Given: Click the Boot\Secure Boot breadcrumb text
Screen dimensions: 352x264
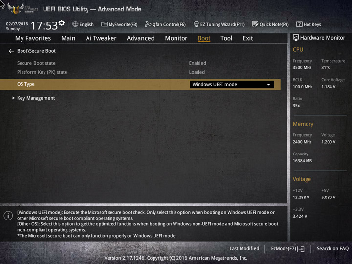Looking at the screenshot, I should click(36, 51).
